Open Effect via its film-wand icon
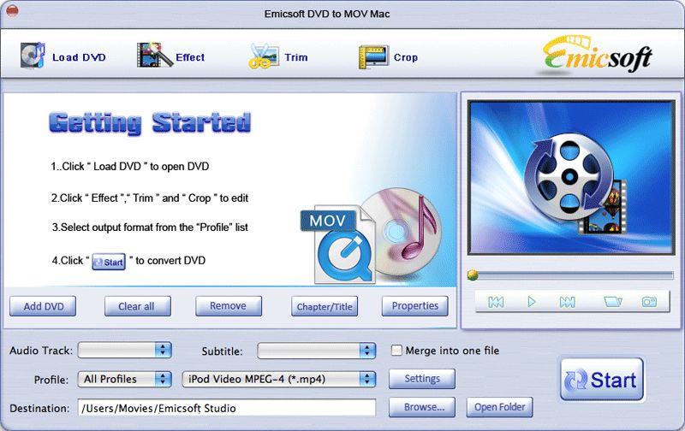 (155, 55)
